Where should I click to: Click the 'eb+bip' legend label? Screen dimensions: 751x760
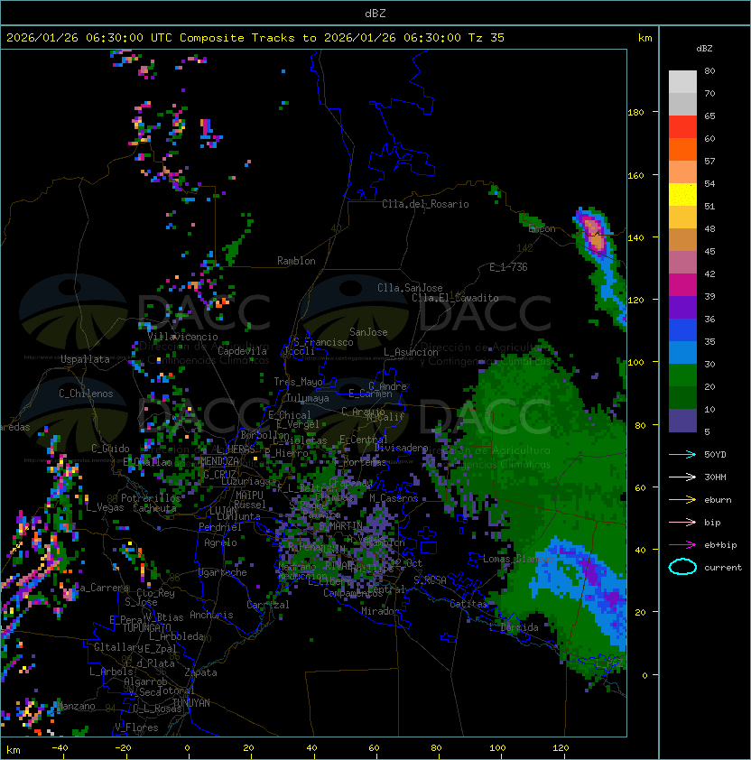pyautogui.click(x=720, y=545)
